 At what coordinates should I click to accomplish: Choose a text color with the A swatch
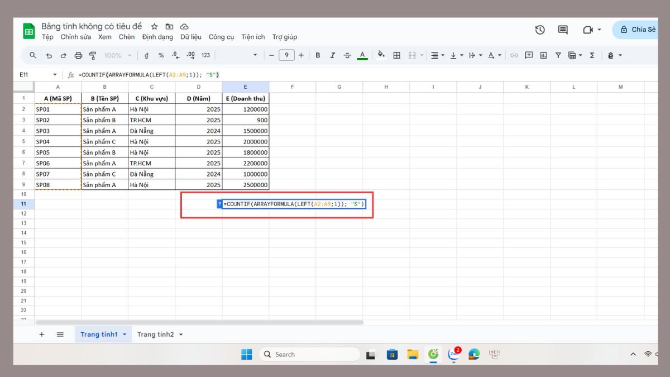coord(362,55)
